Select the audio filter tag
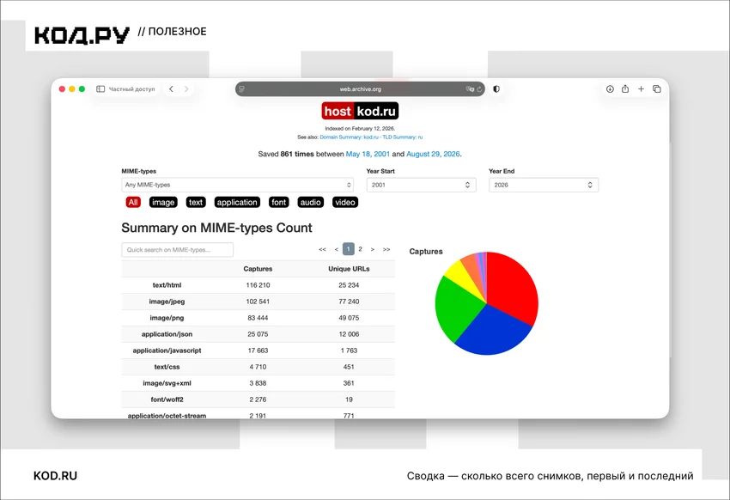The height and width of the screenshot is (500, 730). 311,202
